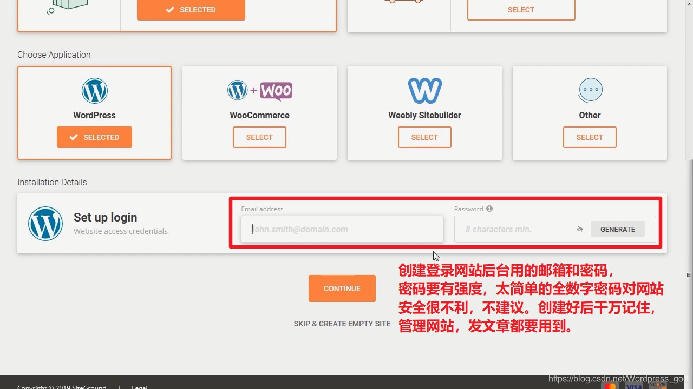Click the Set up login heading
The height and width of the screenshot is (389, 693).
point(106,217)
